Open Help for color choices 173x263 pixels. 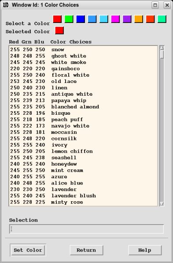(x=145, y=250)
